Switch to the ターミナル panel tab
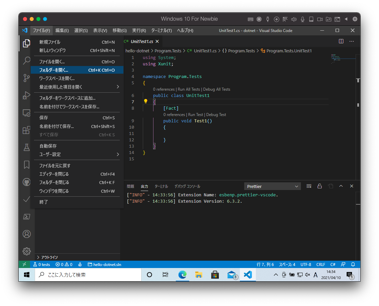379x306 pixels. point(161,186)
